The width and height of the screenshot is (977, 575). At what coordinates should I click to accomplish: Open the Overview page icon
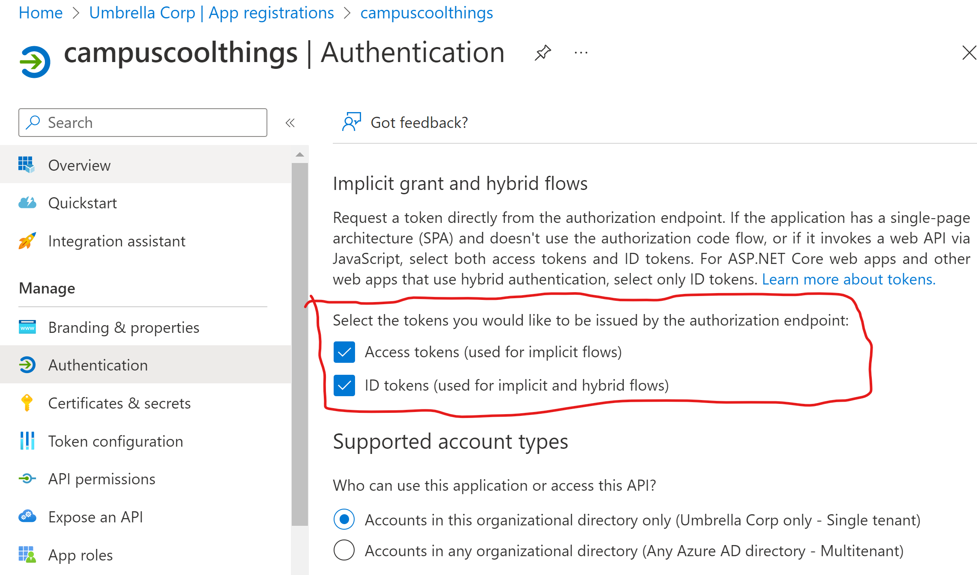pyautogui.click(x=27, y=165)
